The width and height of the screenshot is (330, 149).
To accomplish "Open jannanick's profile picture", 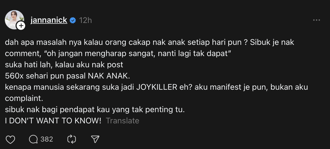I will (14, 20).
